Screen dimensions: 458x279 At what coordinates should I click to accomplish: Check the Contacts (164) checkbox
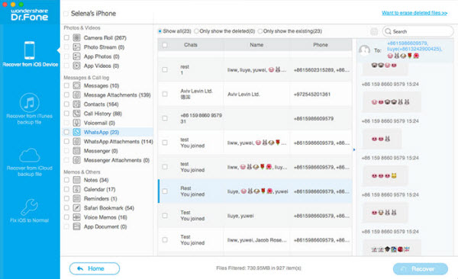tap(66, 104)
